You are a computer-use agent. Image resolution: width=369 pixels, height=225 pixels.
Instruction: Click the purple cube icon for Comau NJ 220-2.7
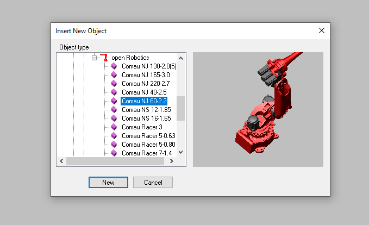pos(114,84)
